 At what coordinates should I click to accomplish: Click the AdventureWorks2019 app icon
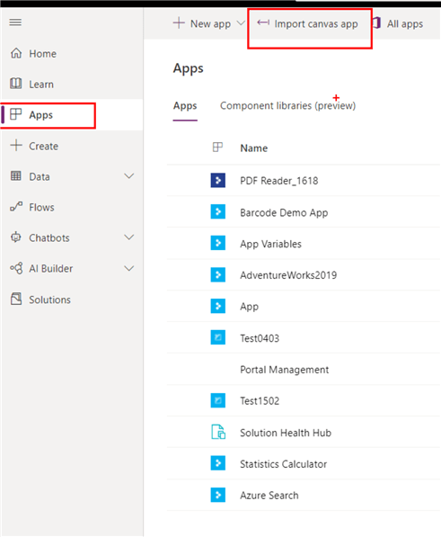point(217,274)
